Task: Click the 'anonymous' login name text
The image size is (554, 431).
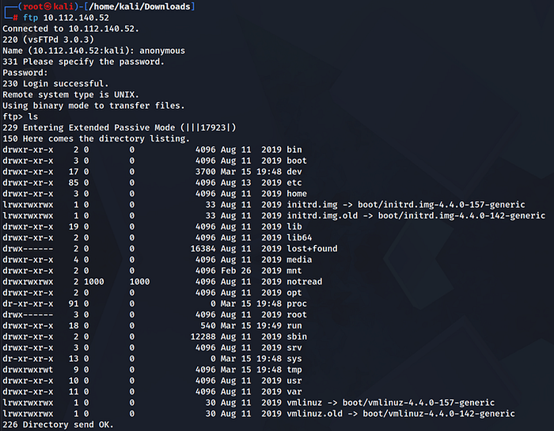Action: click(162, 51)
